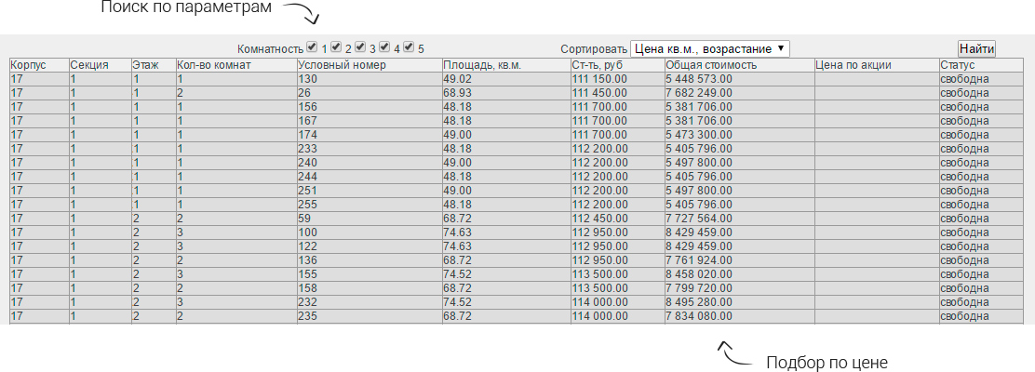This screenshot has height=372, width=1035.
Task: Click the Площадь, кв.м. column header
Action: coord(481,65)
